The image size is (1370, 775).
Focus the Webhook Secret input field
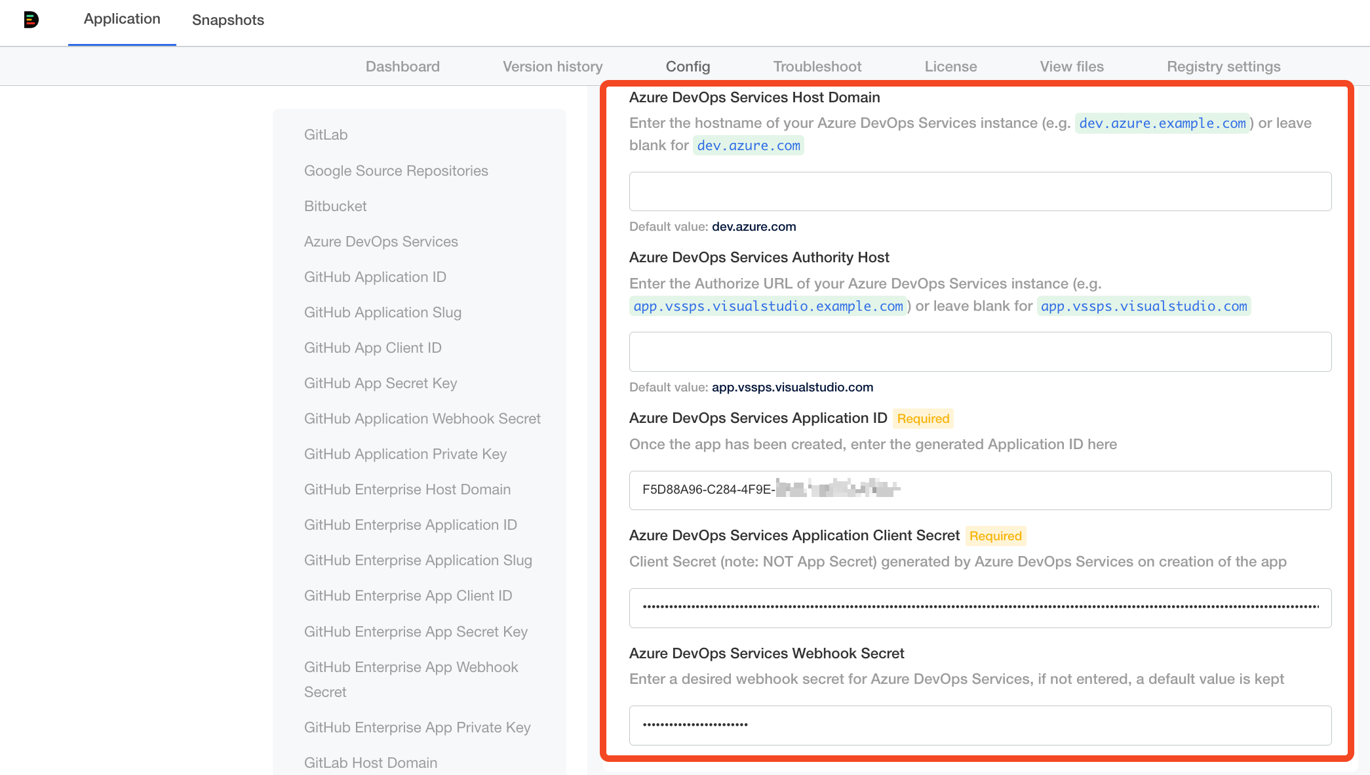point(979,725)
